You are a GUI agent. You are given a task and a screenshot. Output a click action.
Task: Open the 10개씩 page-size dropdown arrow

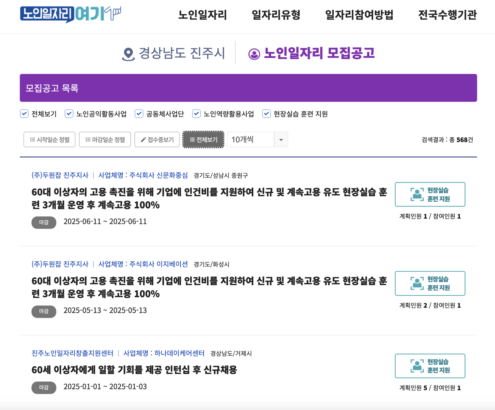tap(282, 139)
